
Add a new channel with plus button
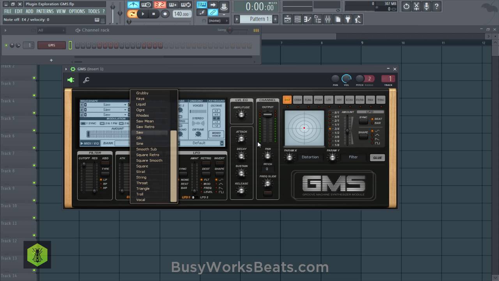pyautogui.click(x=51, y=60)
